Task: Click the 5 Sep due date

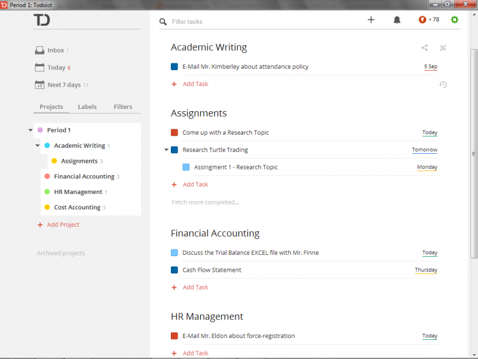Action: point(430,66)
